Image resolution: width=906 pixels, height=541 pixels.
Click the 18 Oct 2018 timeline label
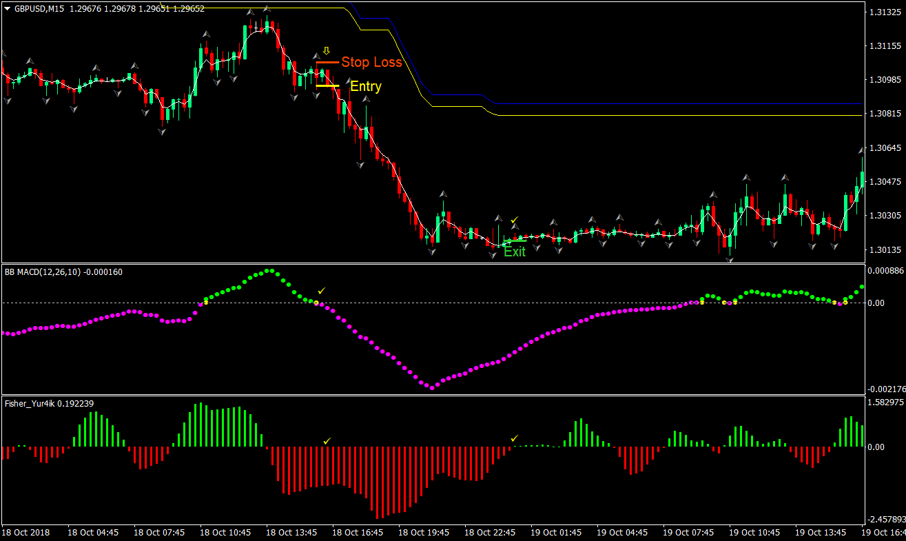tap(26, 532)
